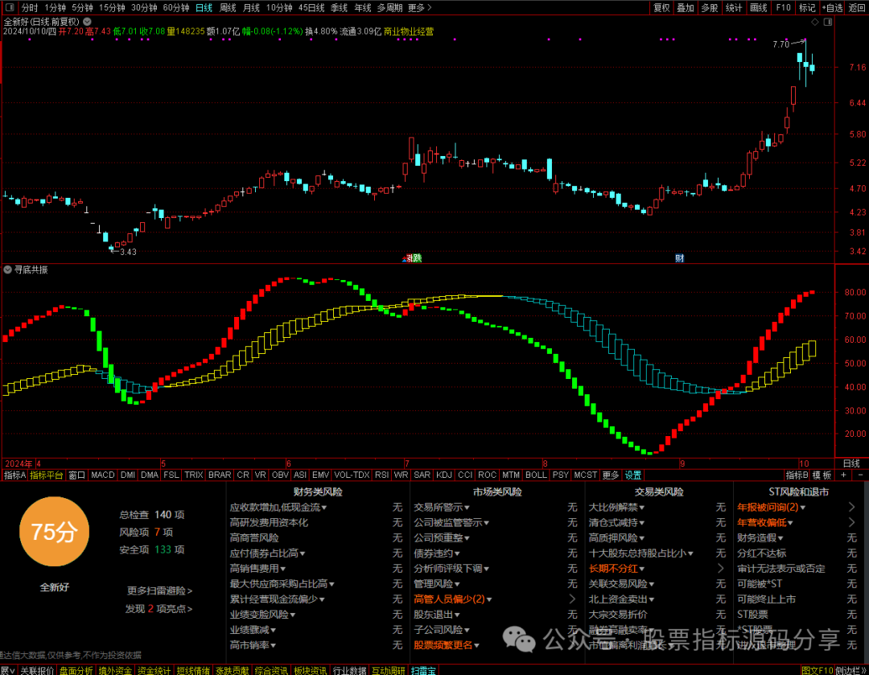Expand 更多 periods in top bar

tap(419, 8)
